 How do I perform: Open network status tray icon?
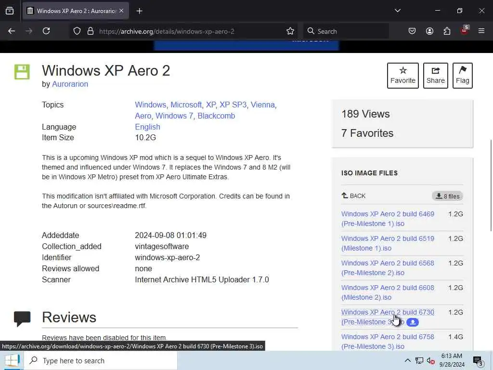coord(419,360)
